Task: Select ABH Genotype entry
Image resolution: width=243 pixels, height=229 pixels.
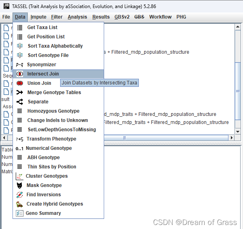Action: tap(58, 158)
